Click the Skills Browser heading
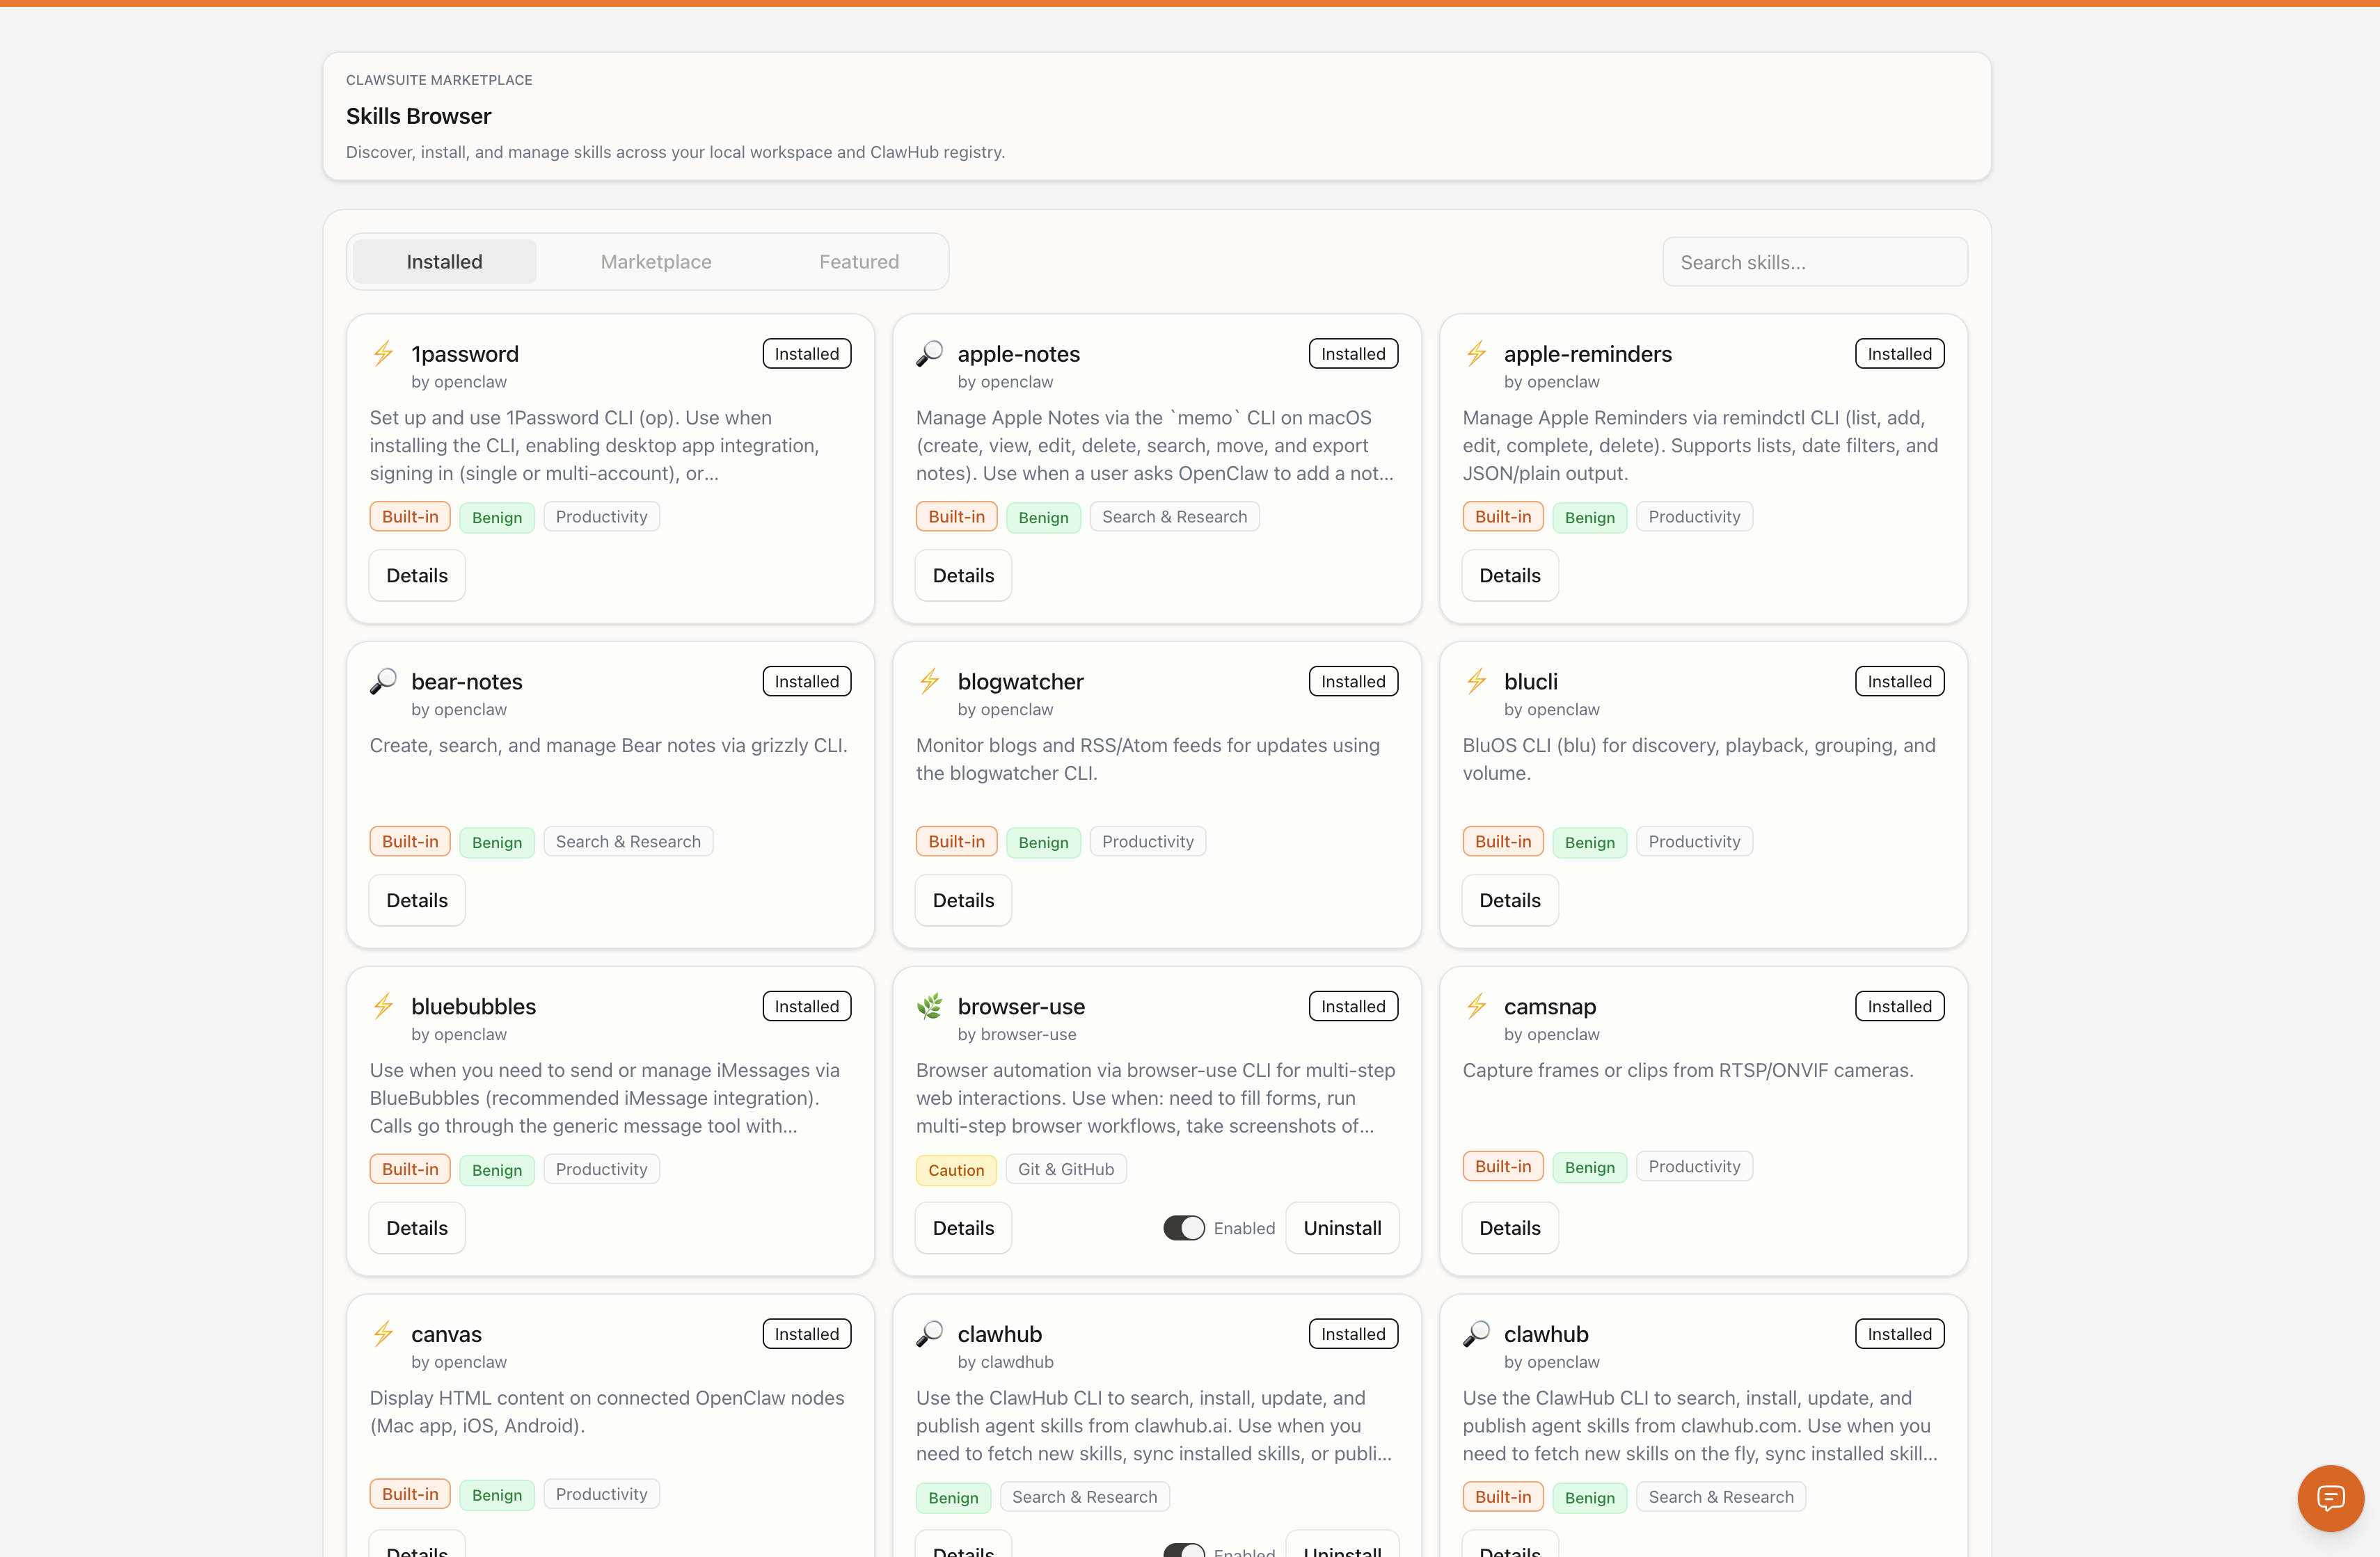Screen dimensions: 2380x1557 point(418,116)
